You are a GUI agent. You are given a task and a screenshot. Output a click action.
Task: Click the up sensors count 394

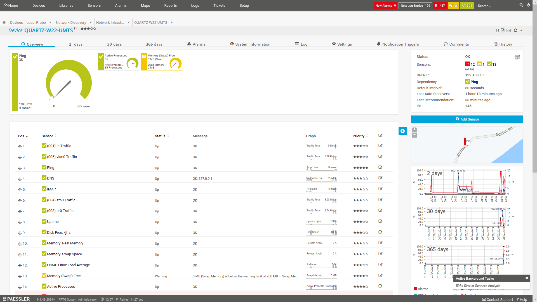467,6
